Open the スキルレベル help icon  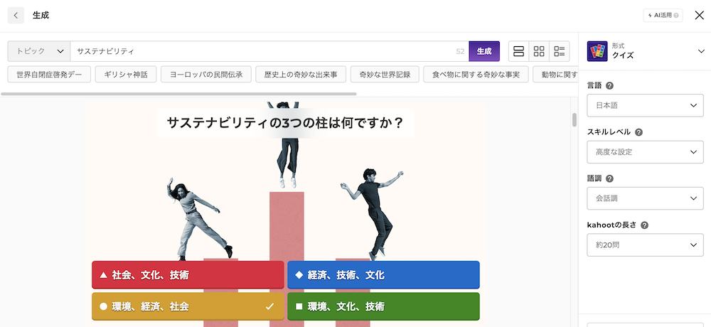pos(638,132)
